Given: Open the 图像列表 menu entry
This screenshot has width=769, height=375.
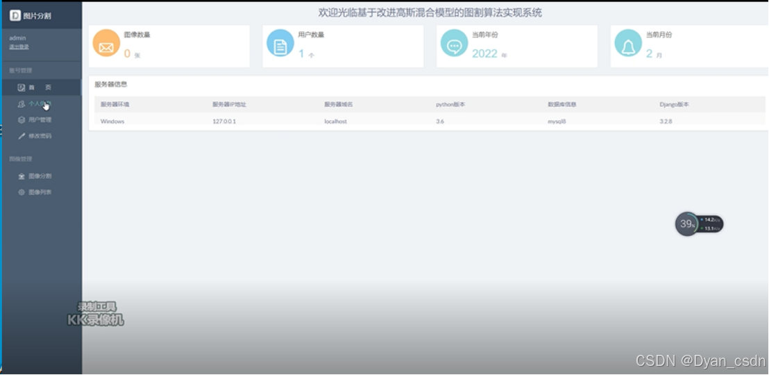Looking at the screenshot, I should [x=41, y=192].
